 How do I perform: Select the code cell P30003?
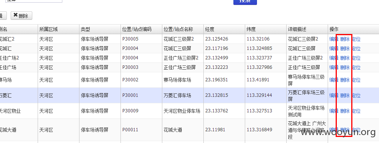pos(130,67)
